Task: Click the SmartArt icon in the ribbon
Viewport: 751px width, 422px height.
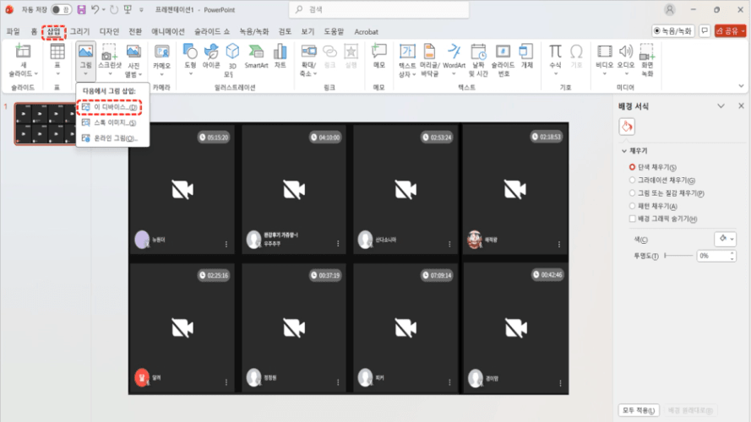Action: click(x=256, y=56)
